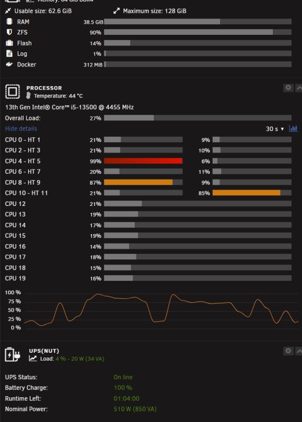Click 'On line' UPS status value

pyautogui.click(x=123, y=377)
